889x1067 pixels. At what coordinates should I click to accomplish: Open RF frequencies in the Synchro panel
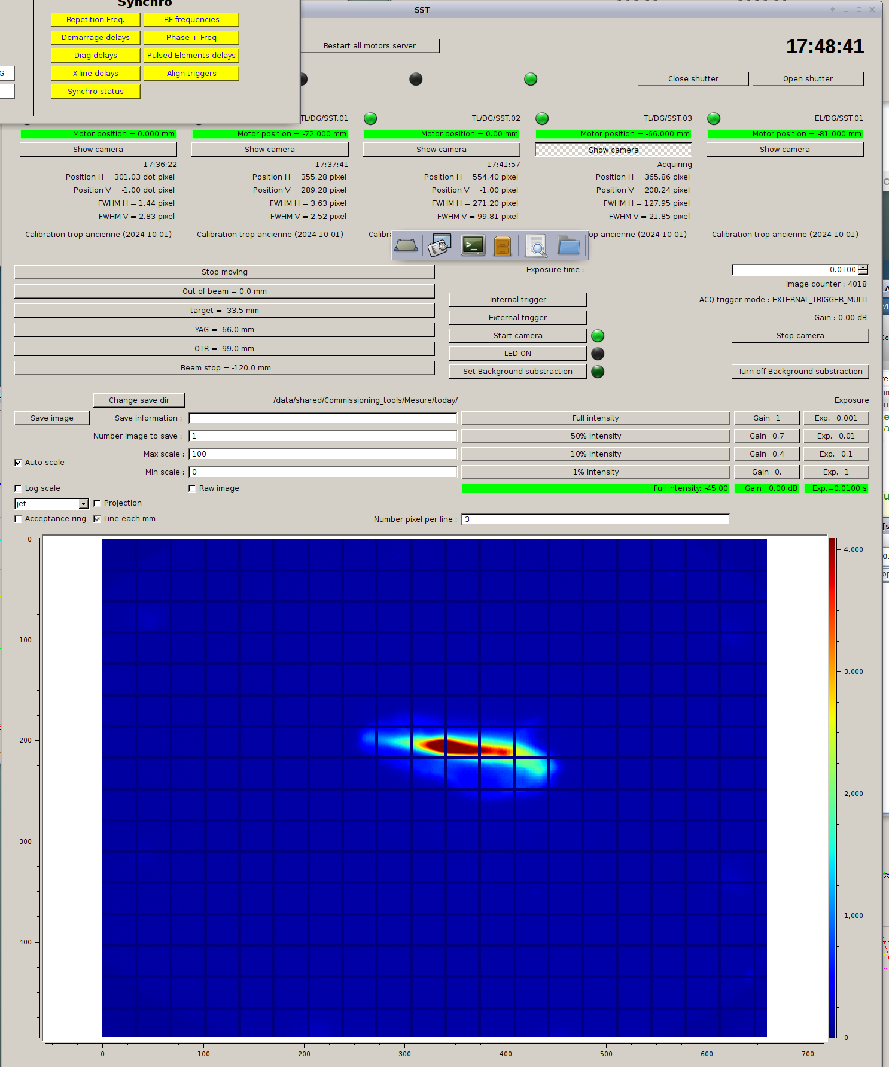click(191, 20)
